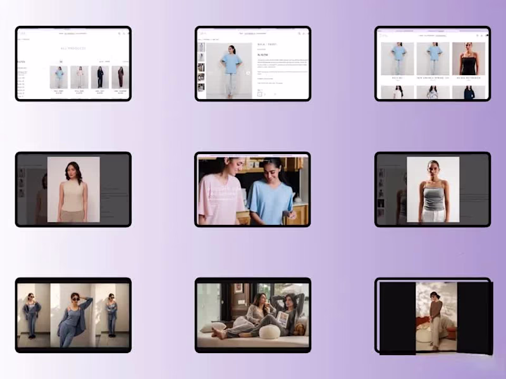The image size is (506, 379).
Task: Open large blue tee main product photo
Action: click(x=229, y=71)
